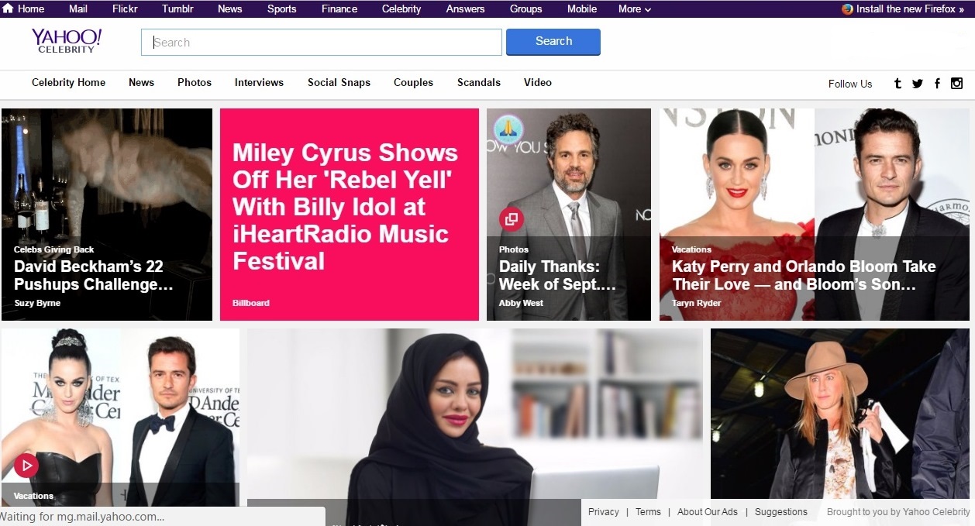Open Groups in top bar
Image resolution: width=975 pixels, height=526 pixels.
pos(525,9)
